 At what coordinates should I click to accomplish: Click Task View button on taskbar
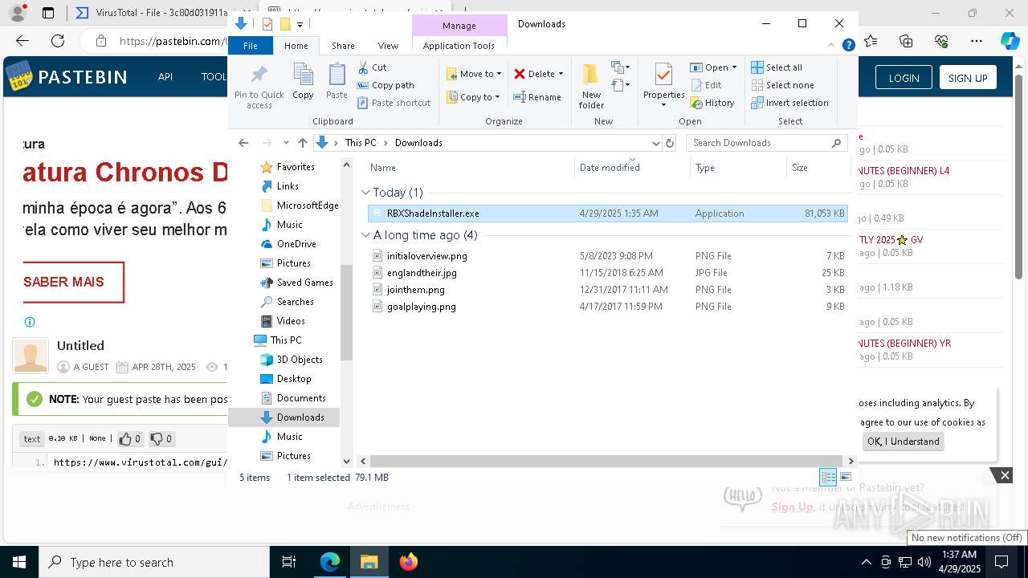289,562
